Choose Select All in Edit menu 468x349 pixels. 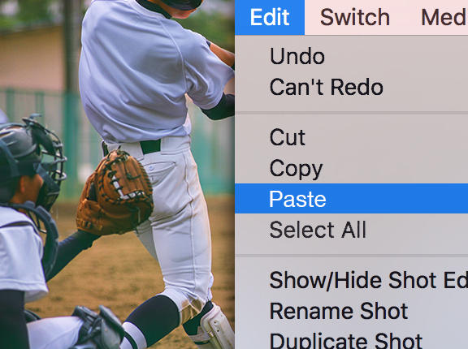tap(351, 230)
